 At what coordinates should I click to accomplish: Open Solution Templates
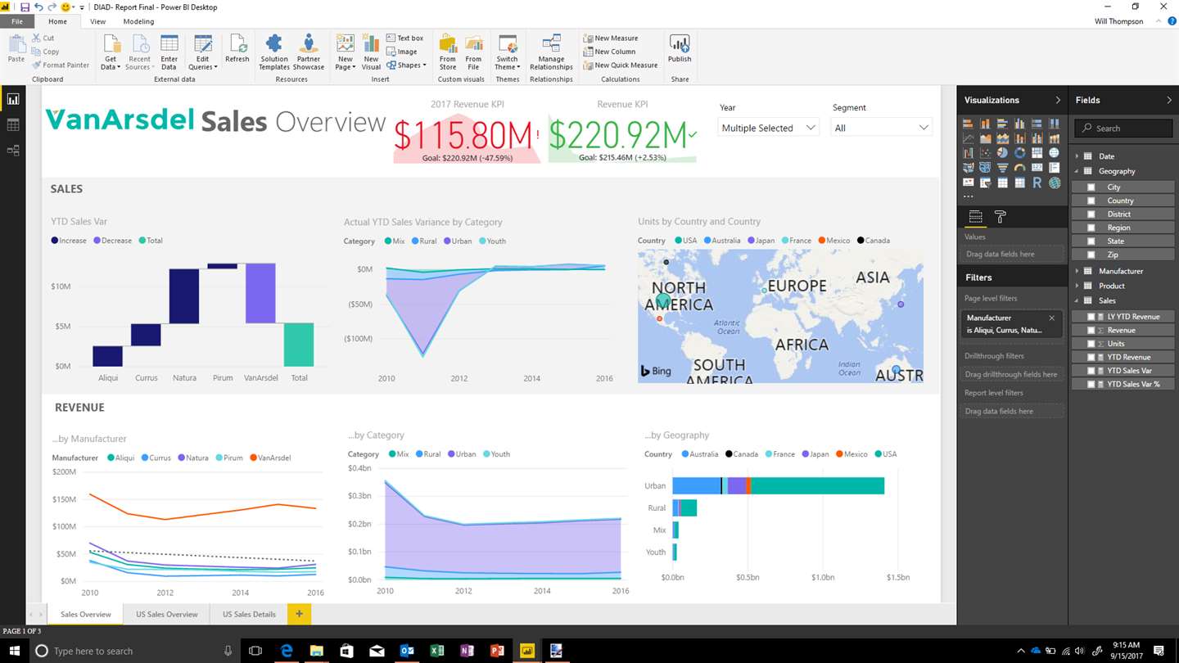click(x=274, y=51)
